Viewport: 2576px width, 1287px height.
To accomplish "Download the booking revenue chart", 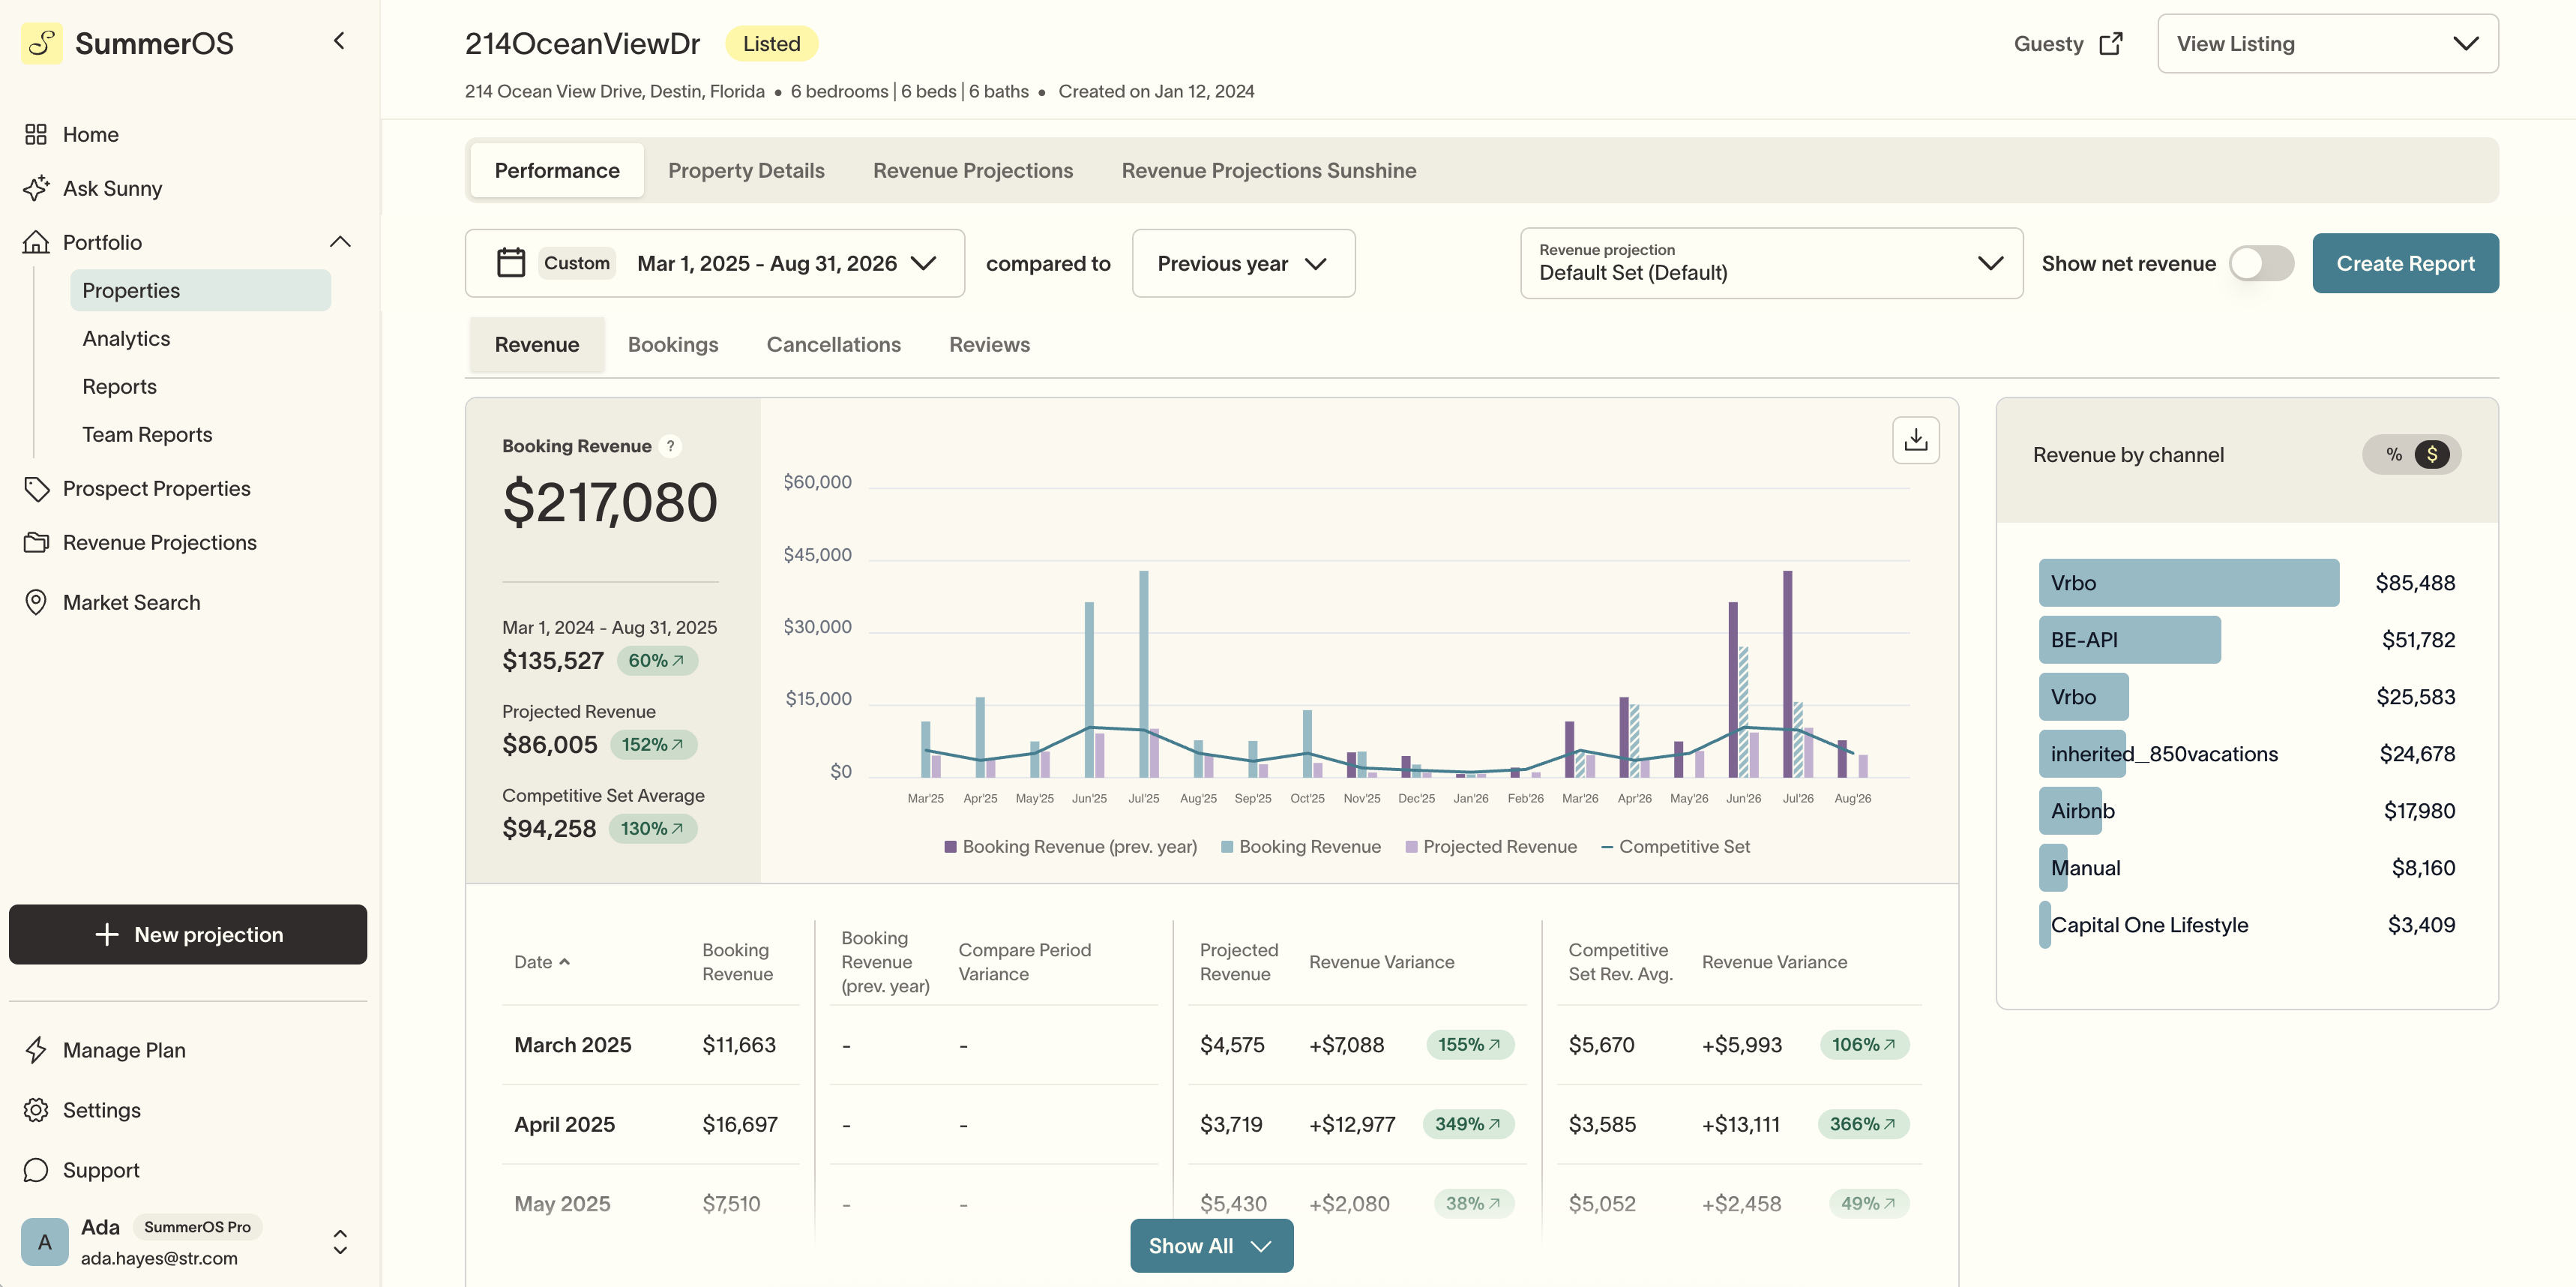I will point(1915,440).
